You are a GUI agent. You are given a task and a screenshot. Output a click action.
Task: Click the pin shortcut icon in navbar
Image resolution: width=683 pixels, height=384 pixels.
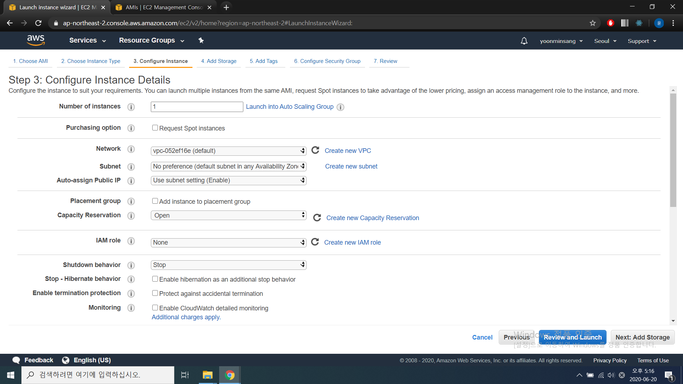(201, 41)
